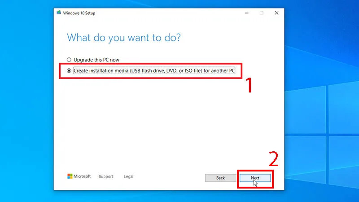Close the Windows 10 Setup window

pos(276,13)
